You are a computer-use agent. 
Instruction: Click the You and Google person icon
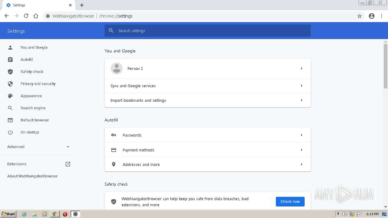[x=10, y=48]
